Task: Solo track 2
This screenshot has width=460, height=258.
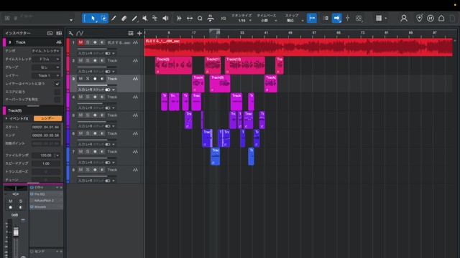Action: [x=88, y=60]
